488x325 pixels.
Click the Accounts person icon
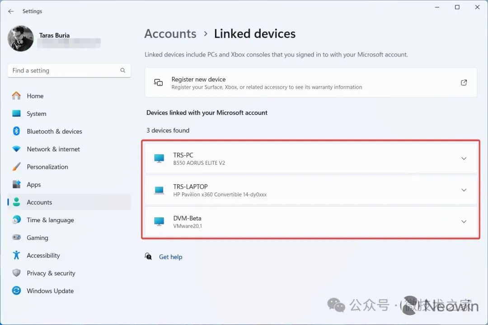tap(16, 202)
